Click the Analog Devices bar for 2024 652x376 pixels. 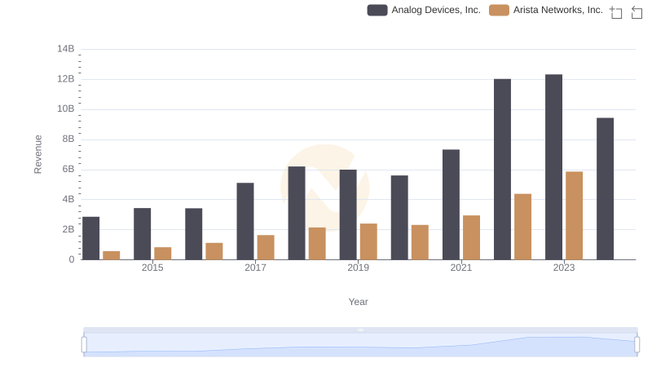(x=605, y=189)
